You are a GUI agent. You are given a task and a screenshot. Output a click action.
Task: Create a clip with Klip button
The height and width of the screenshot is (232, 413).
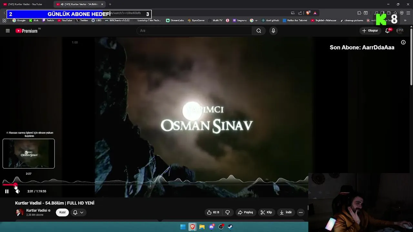pyautogui.click(x=266, y=212)
